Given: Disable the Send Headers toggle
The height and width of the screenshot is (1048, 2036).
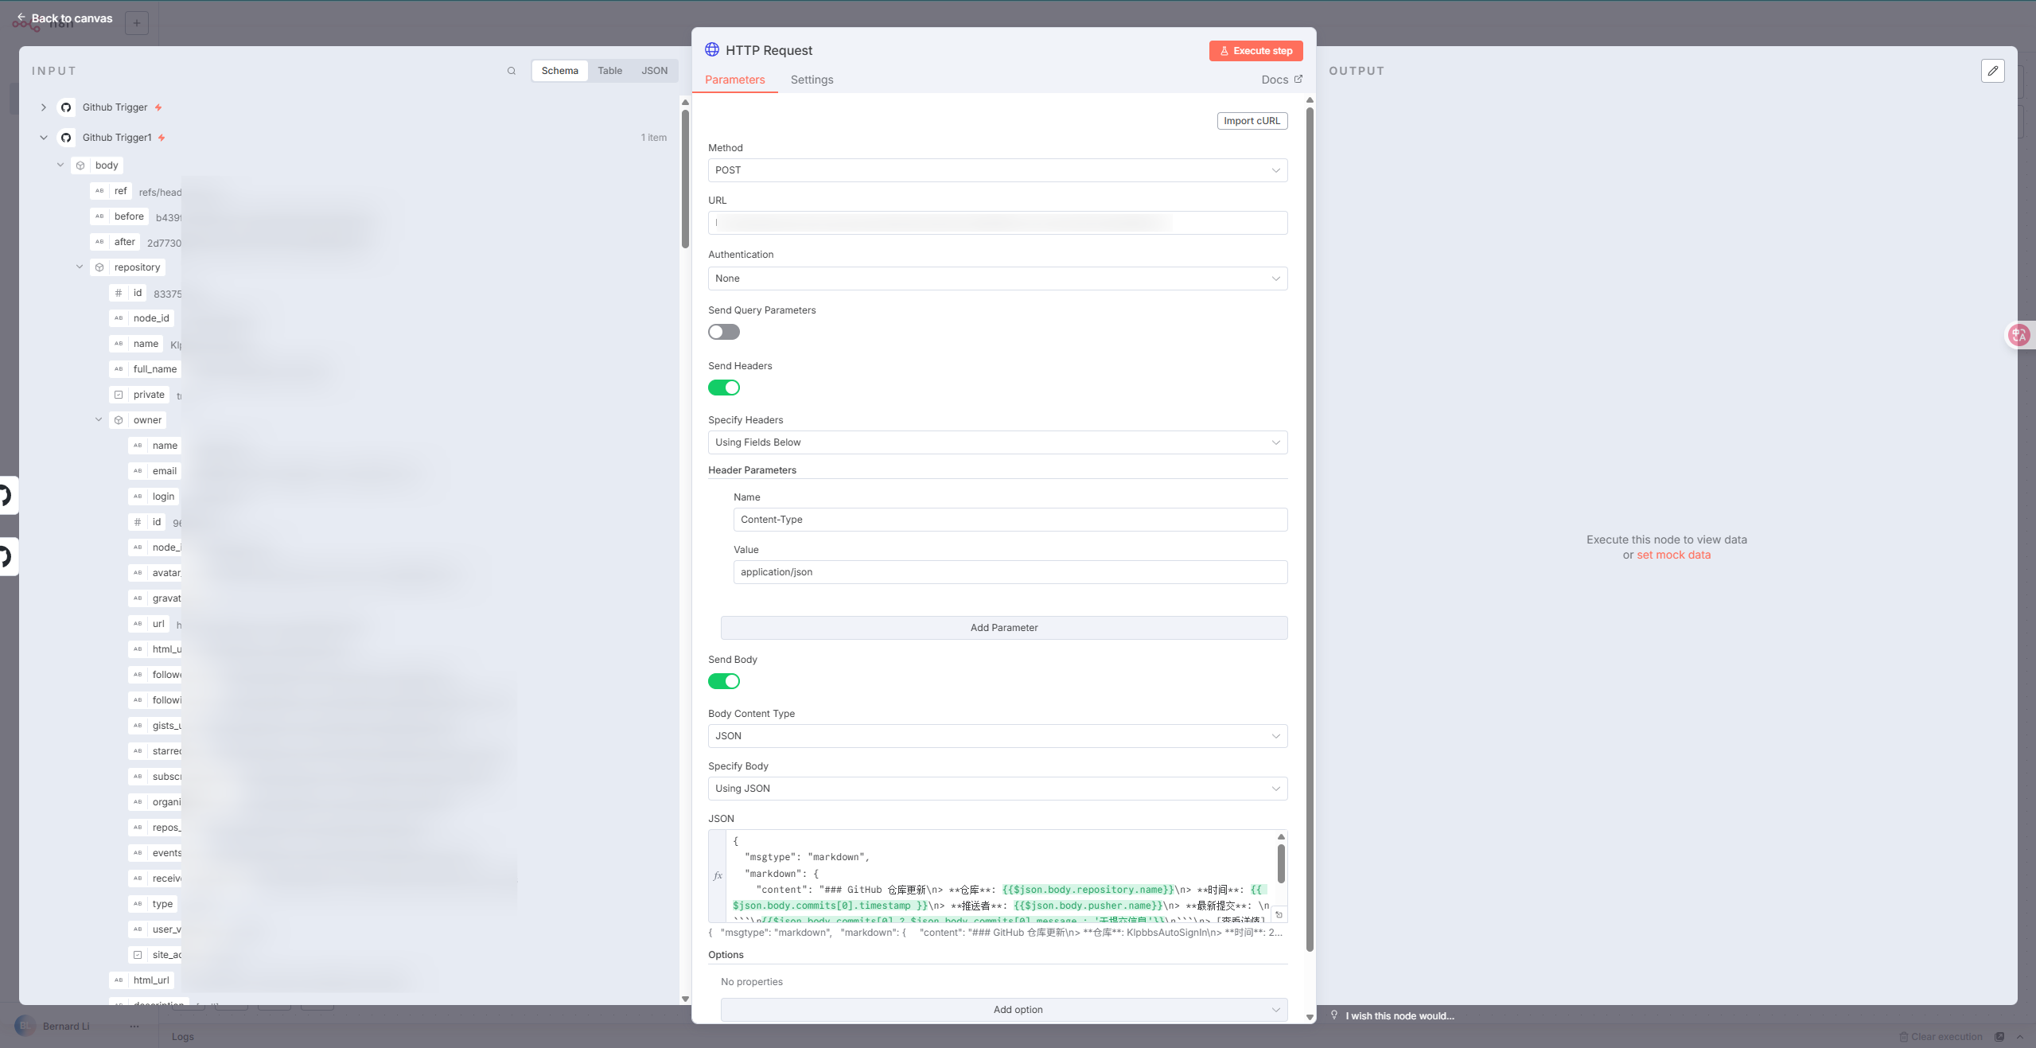Looking at the screenshot, I should click(x=724, y=388).
